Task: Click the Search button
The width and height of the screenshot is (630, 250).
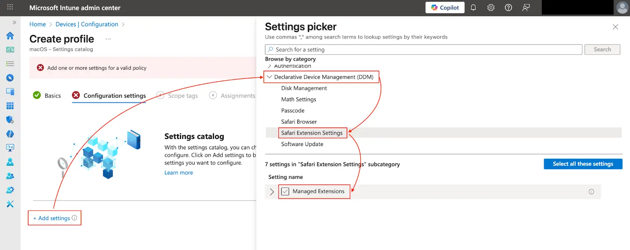Action: (x=602, y=50)
